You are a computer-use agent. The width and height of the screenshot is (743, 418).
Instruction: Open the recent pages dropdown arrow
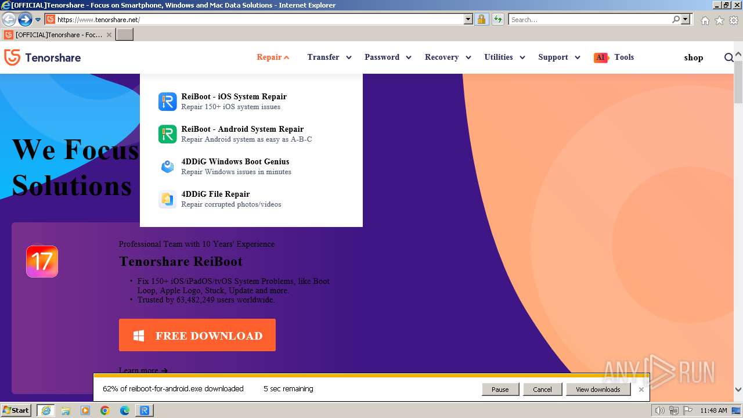[x=38, y=20]
